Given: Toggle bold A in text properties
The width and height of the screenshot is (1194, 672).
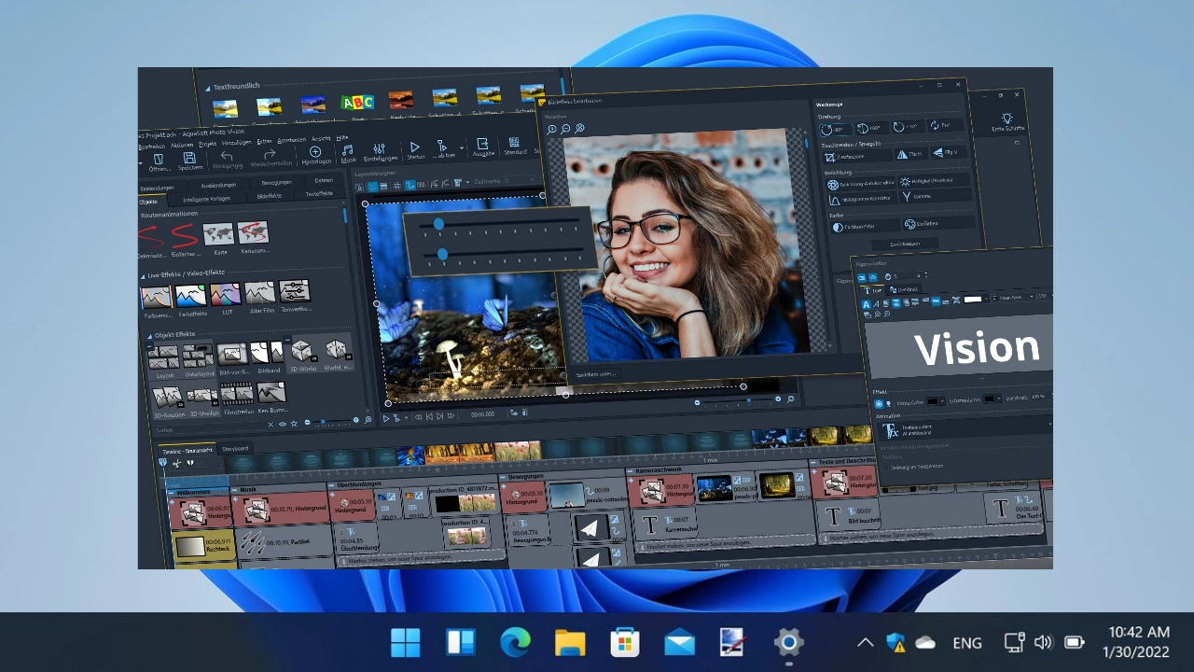Looking at the screenshot, I should click(x=867, y=304).
